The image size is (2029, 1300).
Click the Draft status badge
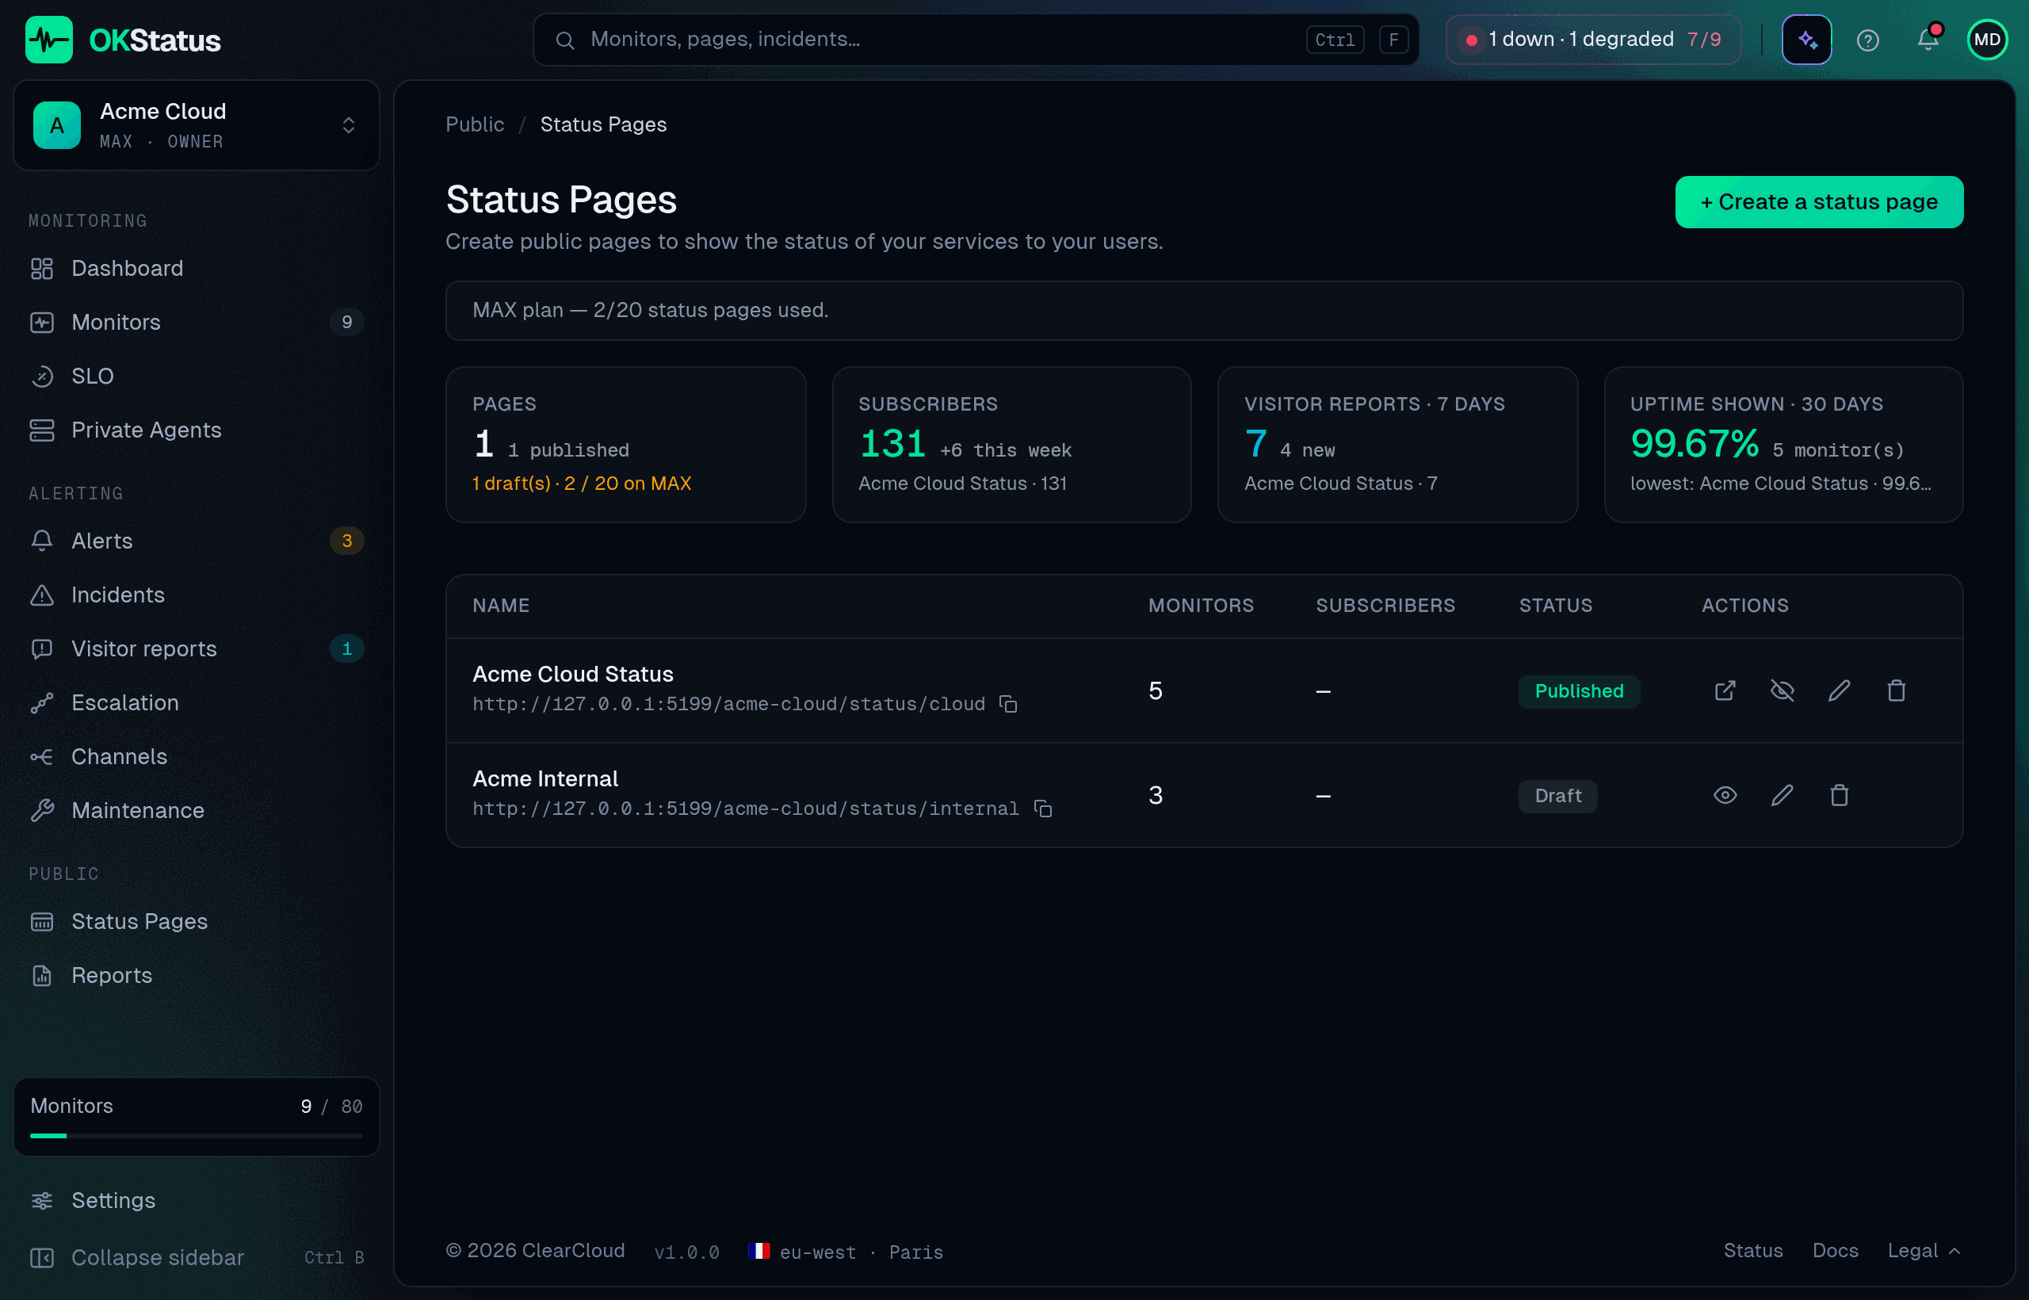[x=1557, y=796]
